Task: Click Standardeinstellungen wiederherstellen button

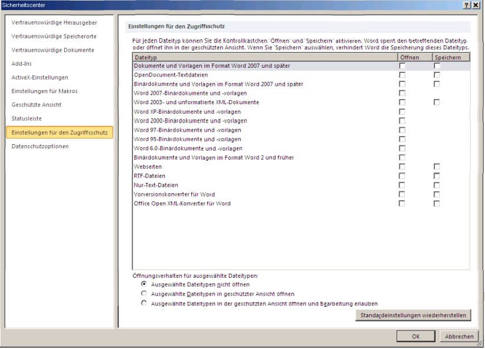Action: click(x=413, y=315)
